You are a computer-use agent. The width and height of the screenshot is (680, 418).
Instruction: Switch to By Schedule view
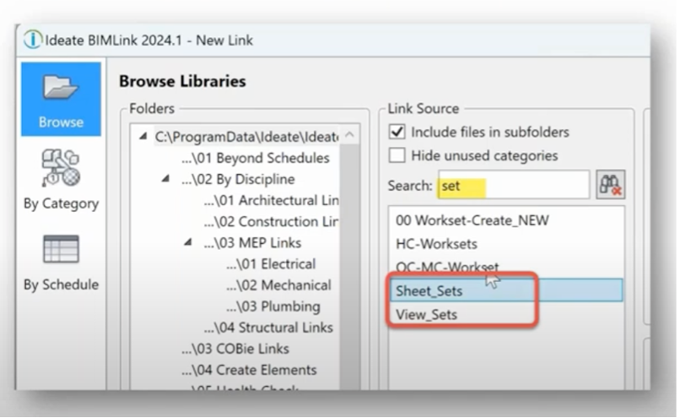point(61,263)
